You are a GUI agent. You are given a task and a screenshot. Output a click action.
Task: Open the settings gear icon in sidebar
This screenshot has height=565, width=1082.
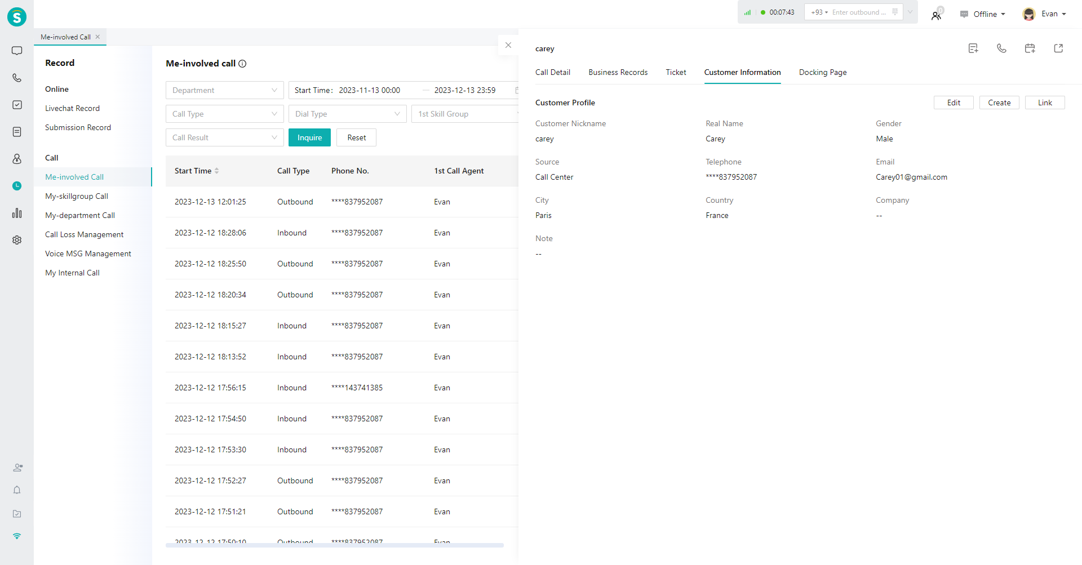17,240
